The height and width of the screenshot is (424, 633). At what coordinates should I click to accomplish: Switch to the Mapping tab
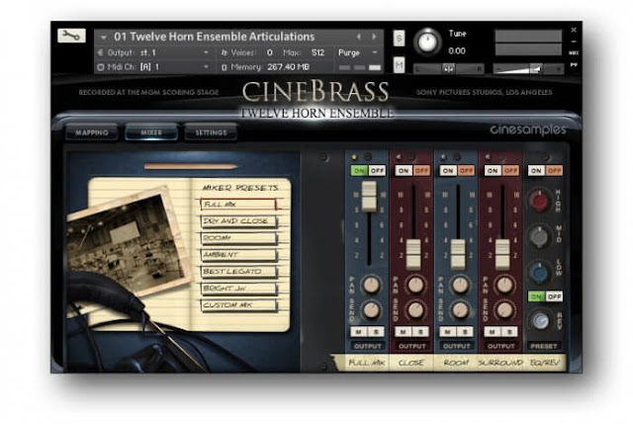point(92,132)
